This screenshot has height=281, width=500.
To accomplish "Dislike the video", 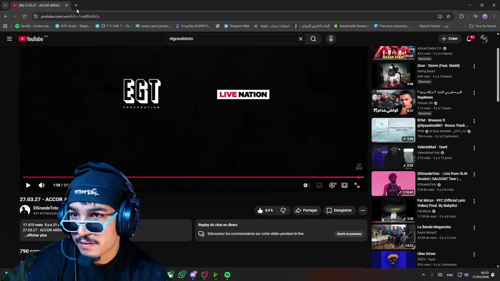I will [283, 210].
